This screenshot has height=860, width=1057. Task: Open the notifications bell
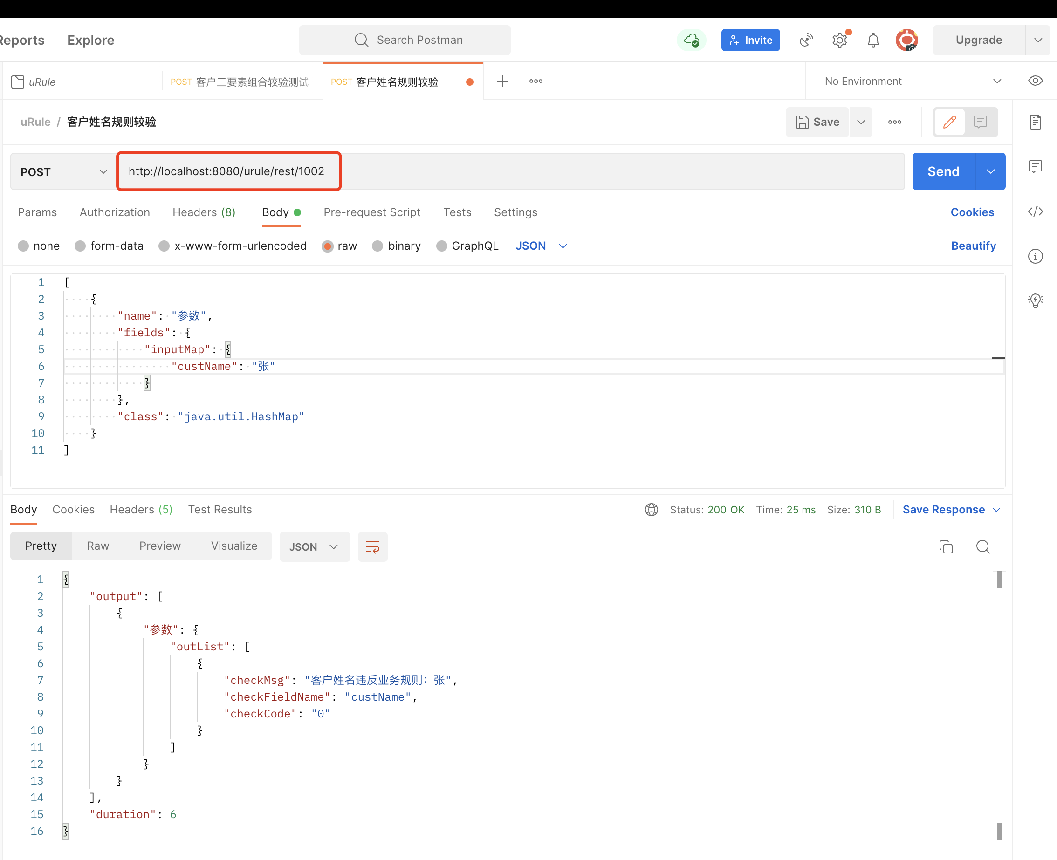click(873, 40)
